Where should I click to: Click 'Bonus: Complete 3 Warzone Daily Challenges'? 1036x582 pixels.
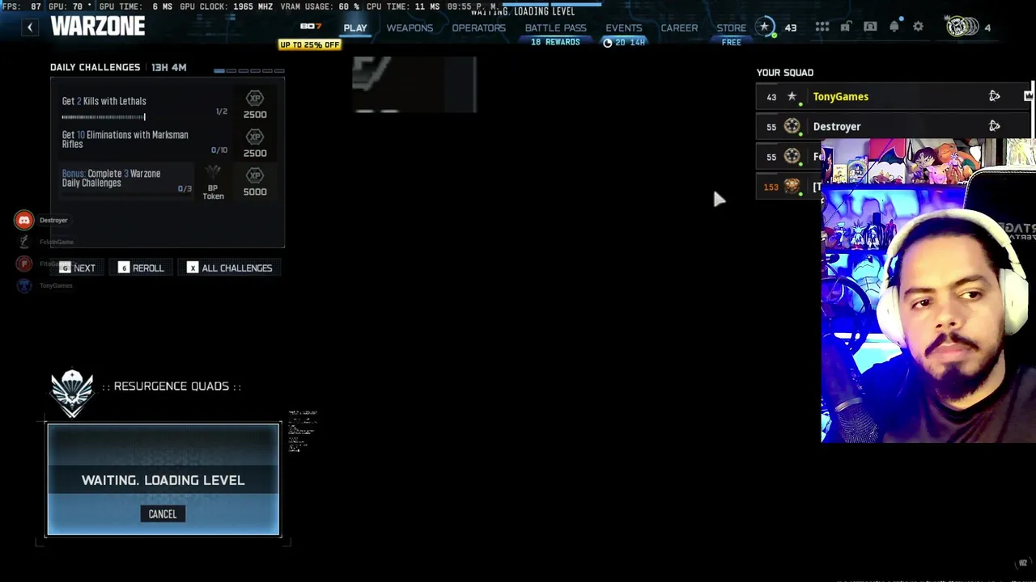click(x=111, y=178)
